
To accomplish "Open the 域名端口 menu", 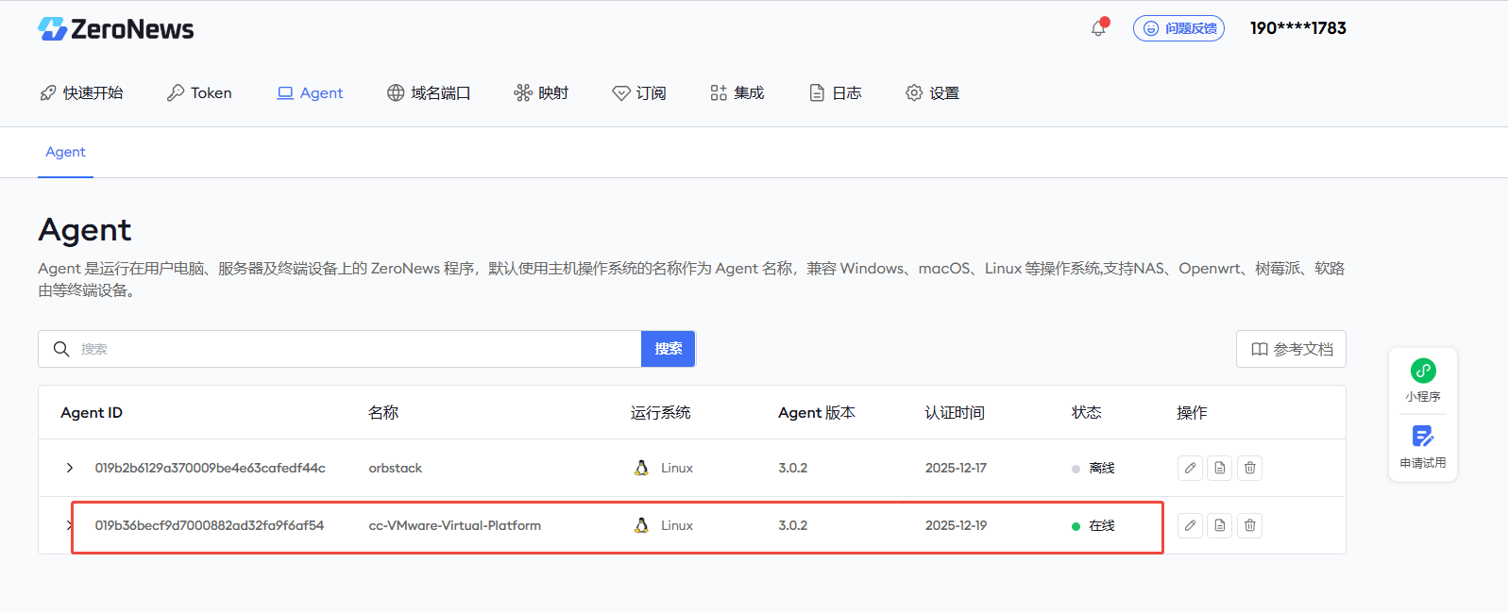I will [429, 92].
